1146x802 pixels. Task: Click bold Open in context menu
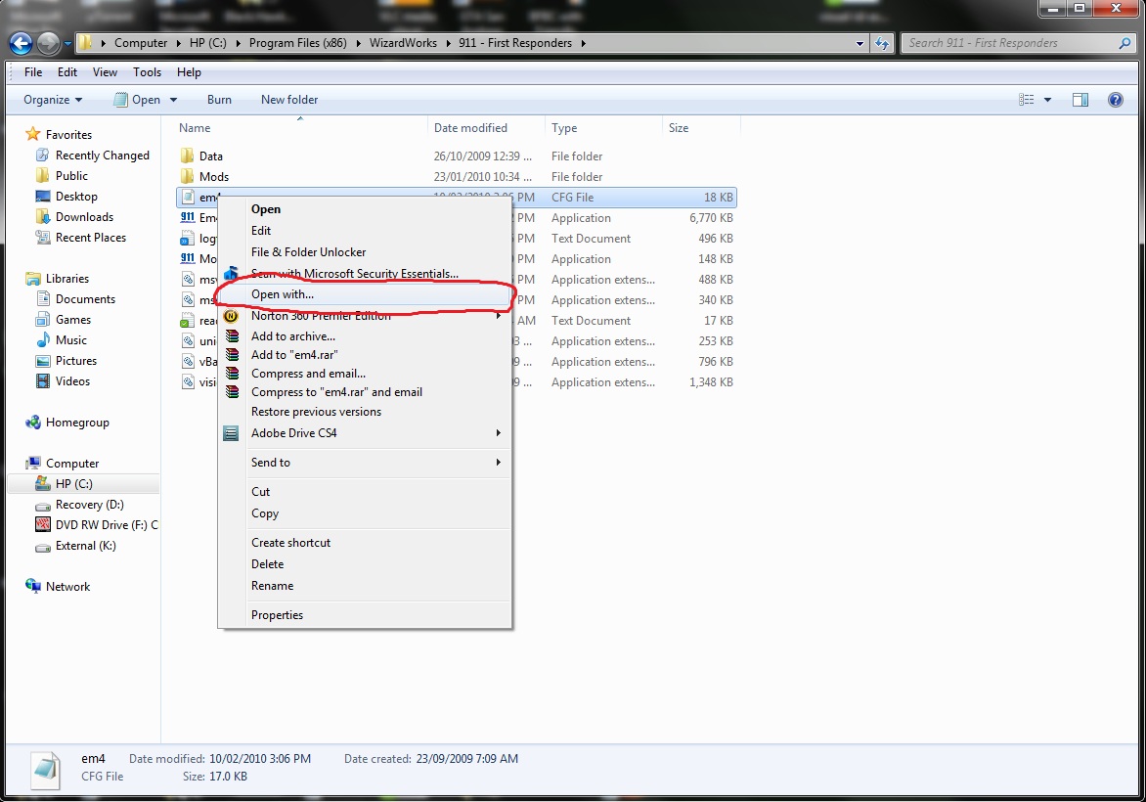[x=366, y=209]
